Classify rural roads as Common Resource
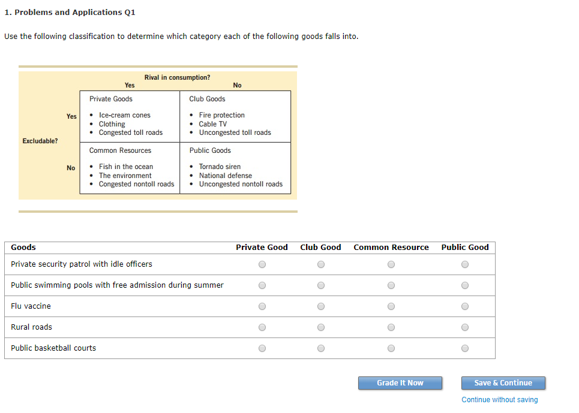Screen dimensions: 579x413 tap(391, 327)
